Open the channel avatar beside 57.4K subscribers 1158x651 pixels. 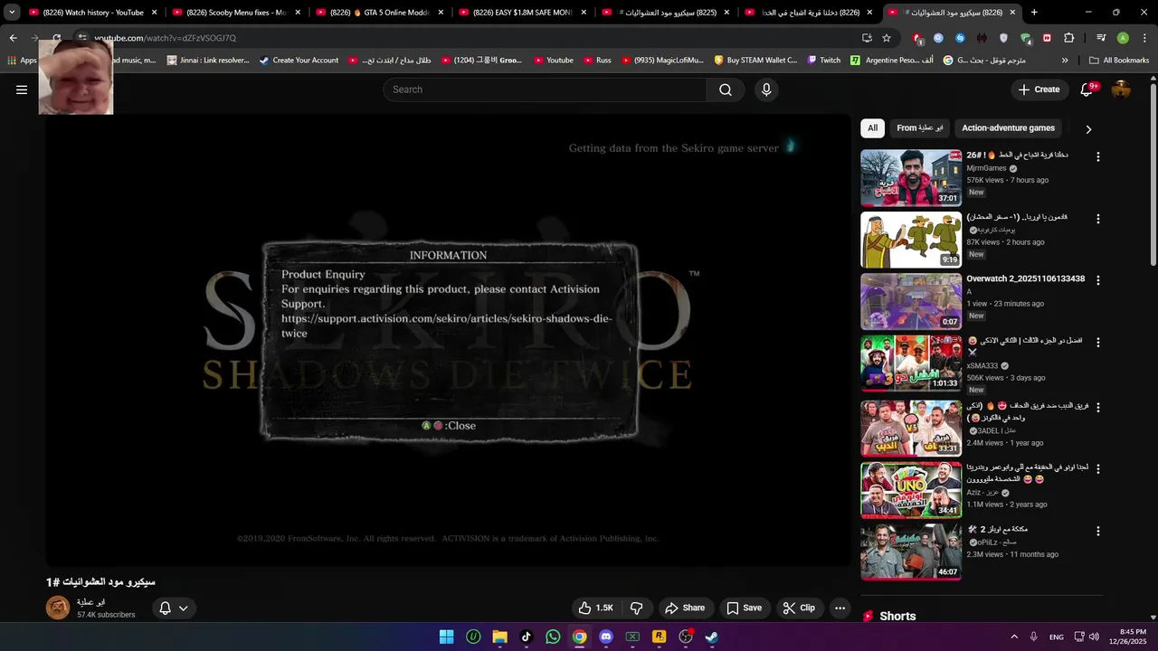point(58,608)
